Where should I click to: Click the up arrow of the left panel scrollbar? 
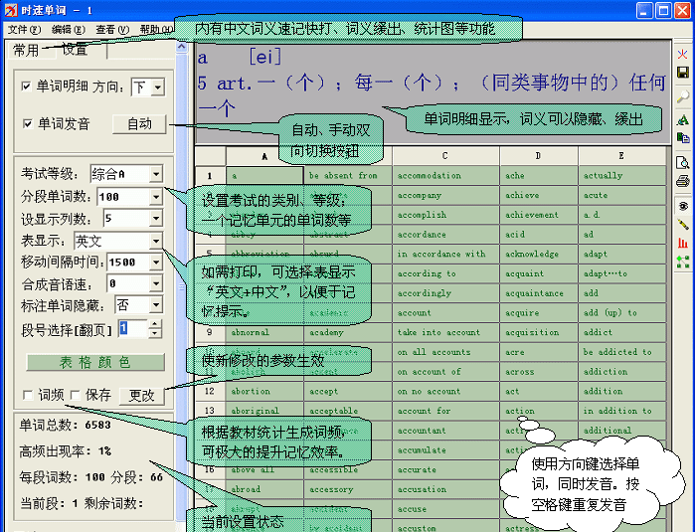(x=182, y=47)
